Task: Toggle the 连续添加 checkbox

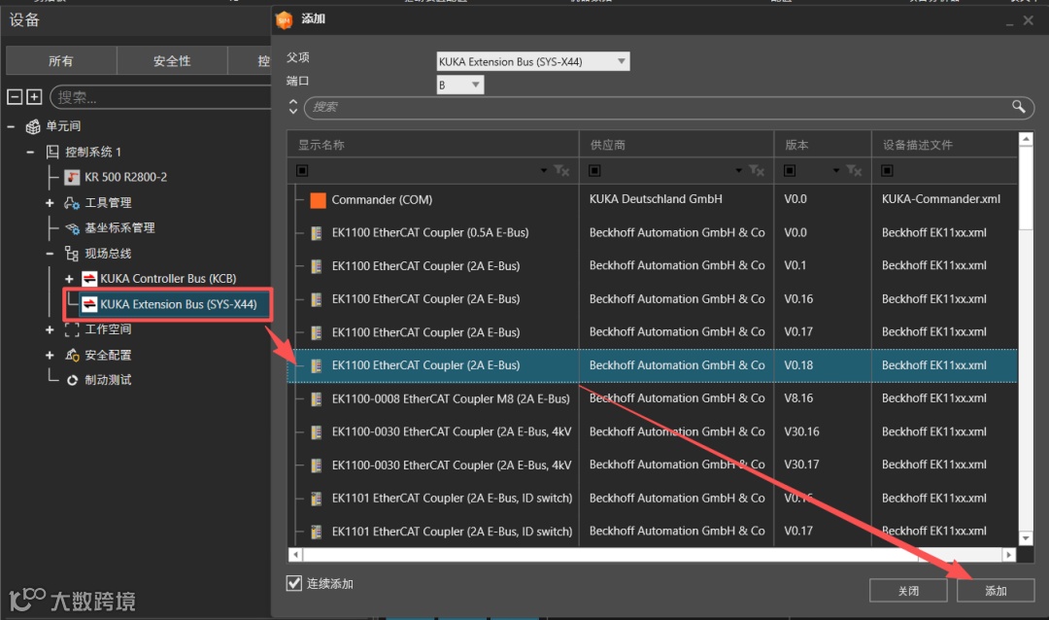Action: pos(293,583)
